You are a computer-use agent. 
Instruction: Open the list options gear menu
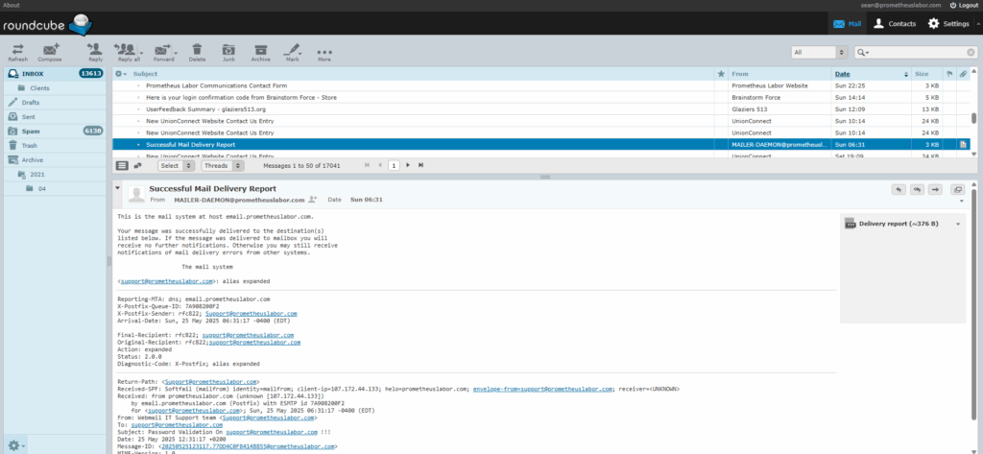[120, 74]
